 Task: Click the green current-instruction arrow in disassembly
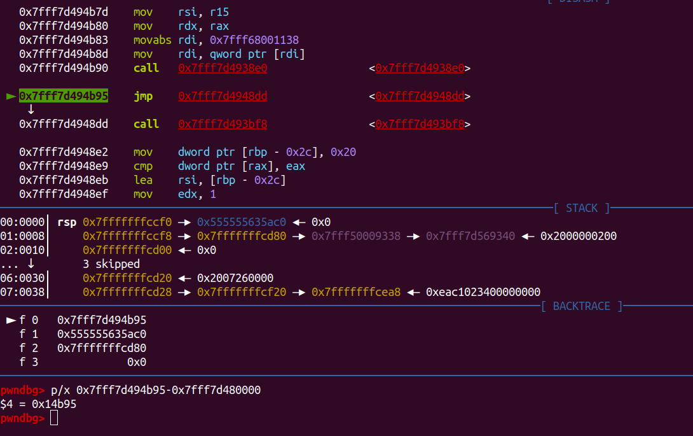[11, 96]
